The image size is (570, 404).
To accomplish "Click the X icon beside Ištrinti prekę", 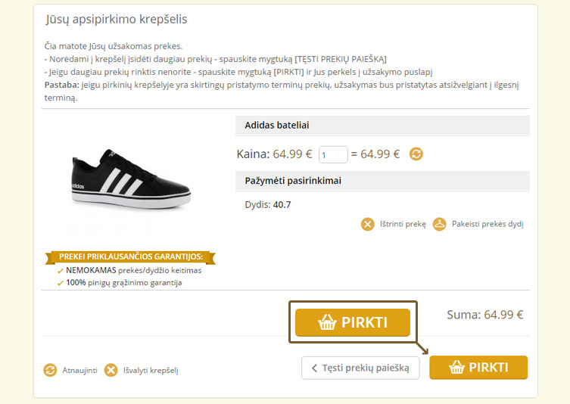I will click(x=368, y=224).
